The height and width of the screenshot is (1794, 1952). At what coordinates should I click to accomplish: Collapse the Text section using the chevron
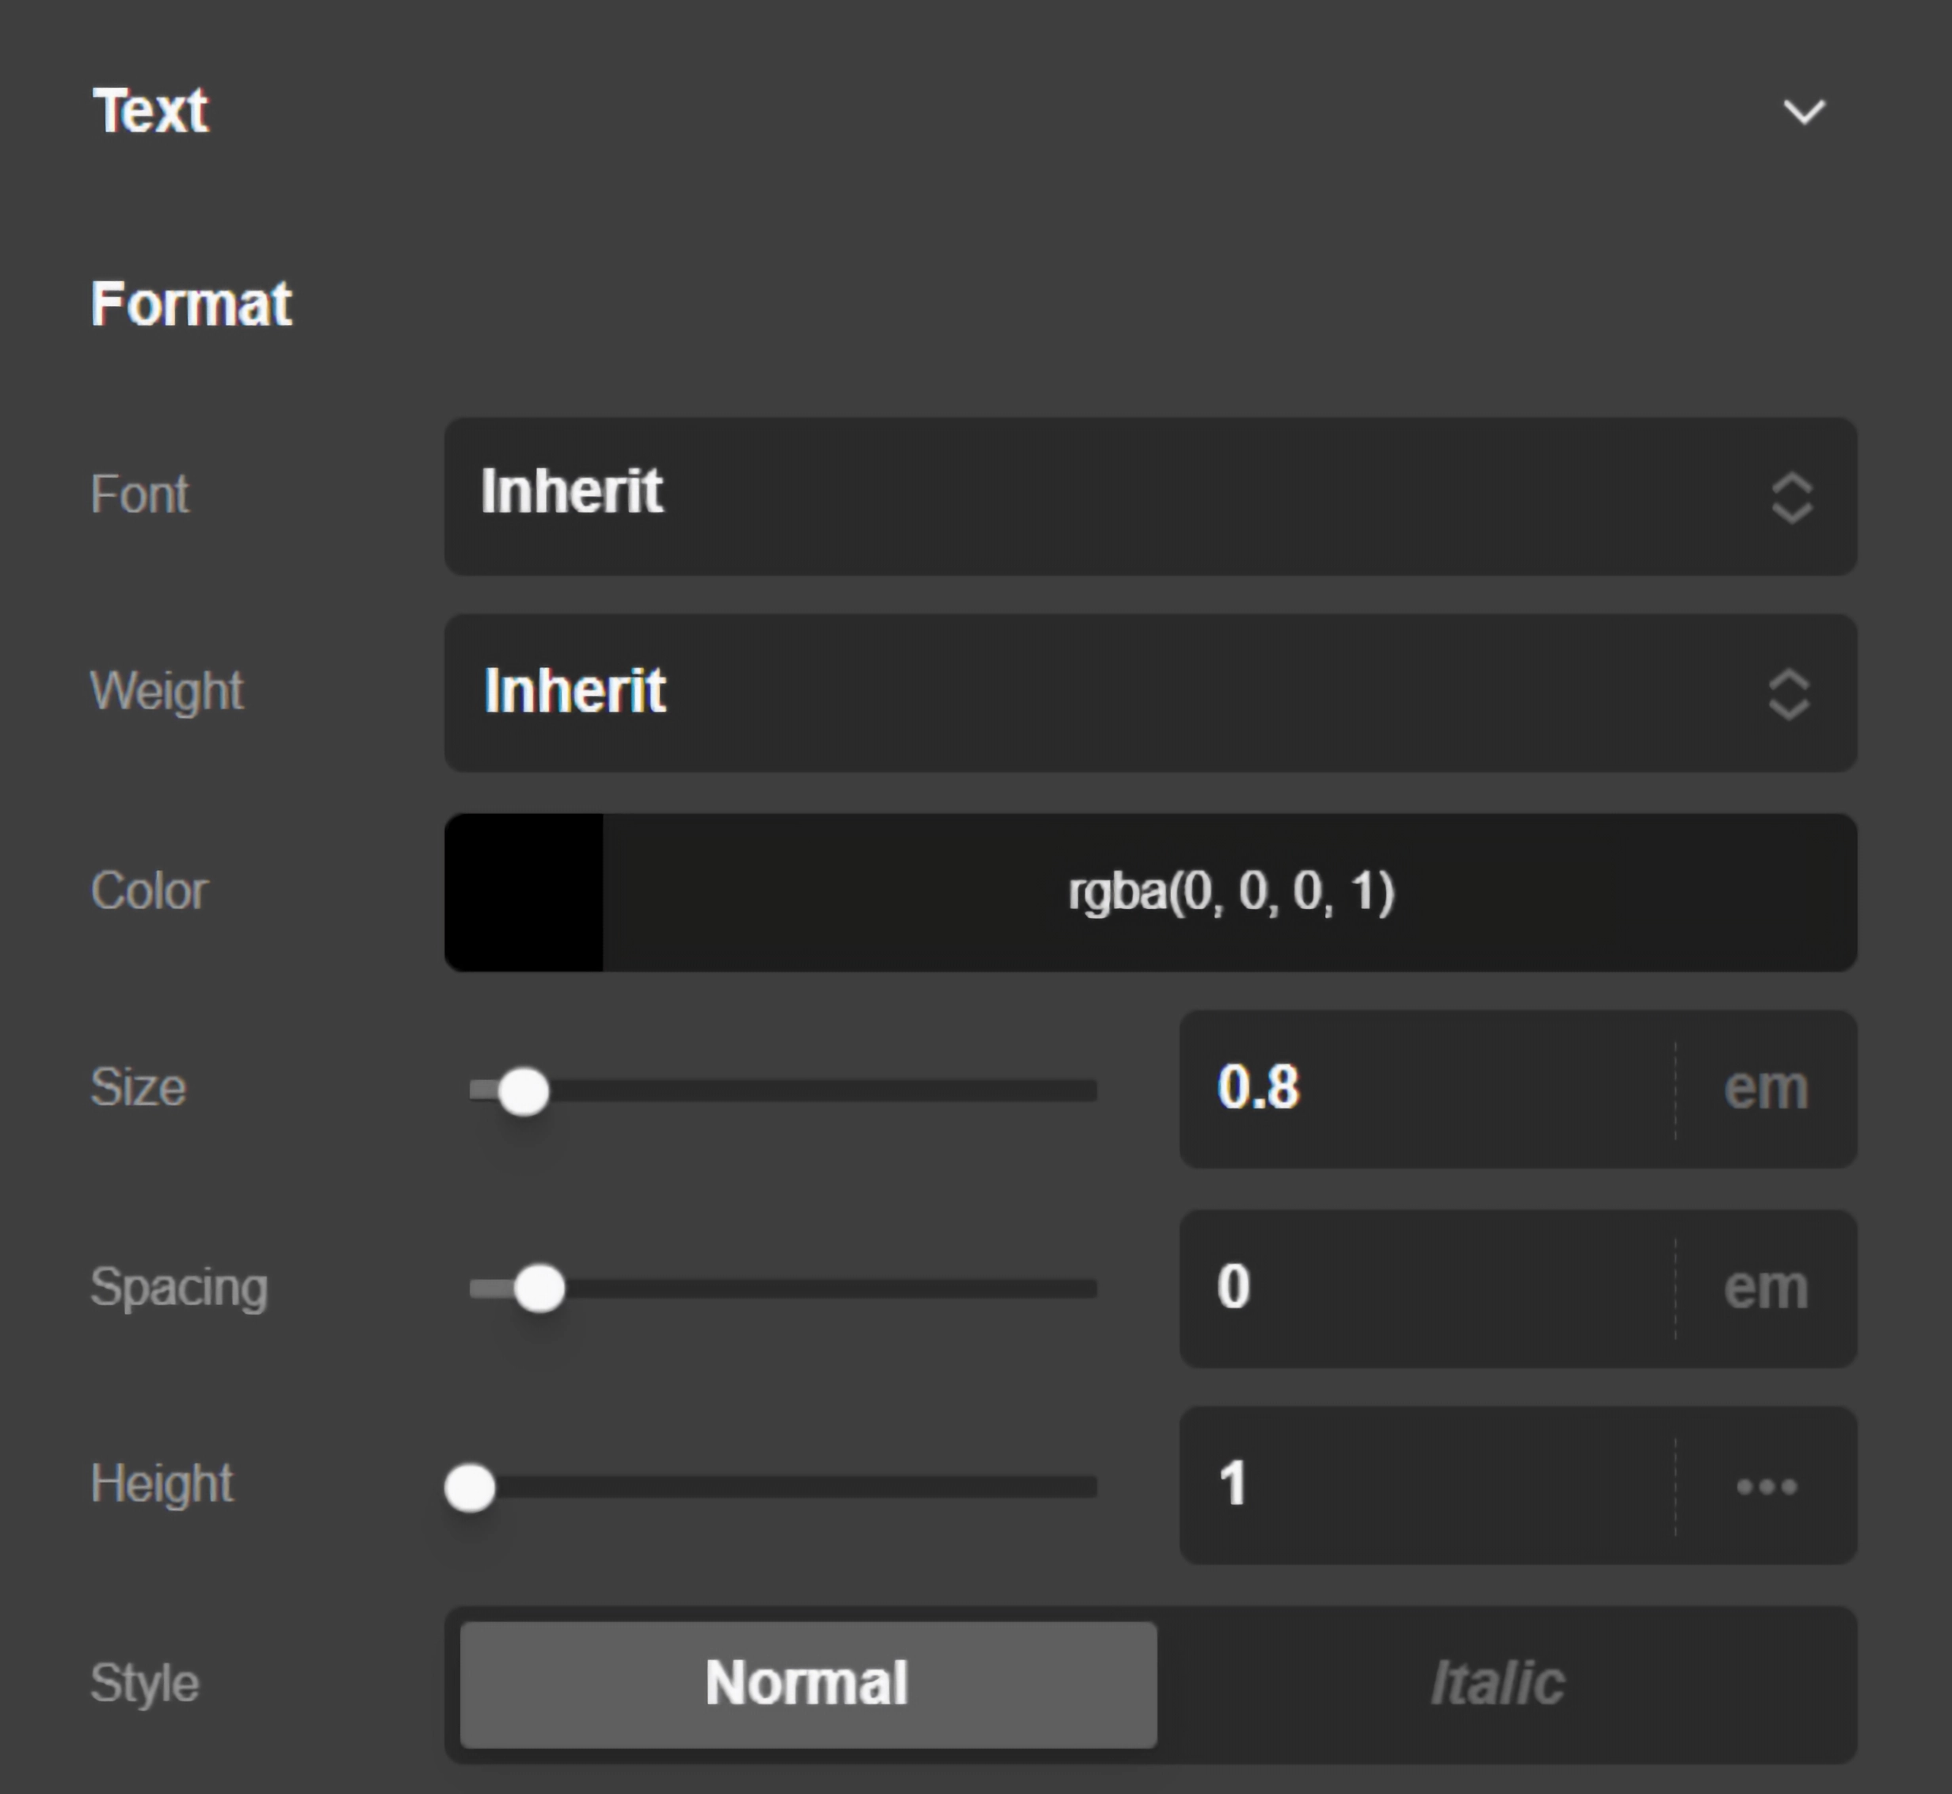(1805, 112)
